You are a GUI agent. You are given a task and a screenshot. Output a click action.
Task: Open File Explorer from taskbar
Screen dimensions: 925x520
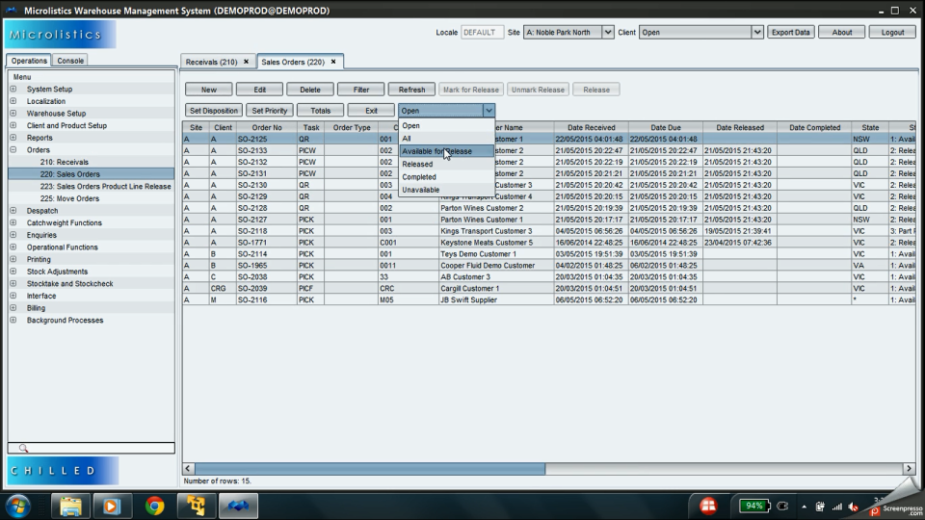click(70, 506)
